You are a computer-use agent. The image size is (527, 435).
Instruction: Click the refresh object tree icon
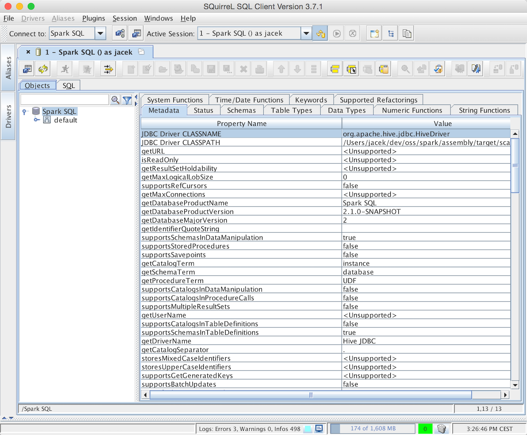(x=42, y=68)
